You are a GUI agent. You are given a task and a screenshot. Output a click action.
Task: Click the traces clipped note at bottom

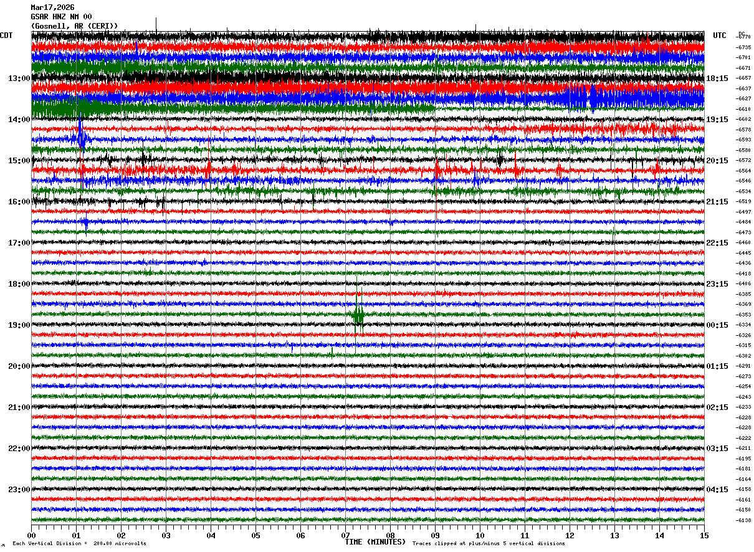[489, 544]
